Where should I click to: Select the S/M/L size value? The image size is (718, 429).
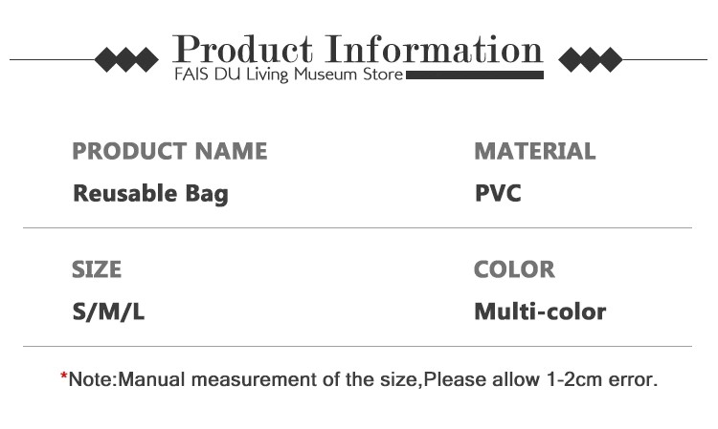click(x=108, y=312)
